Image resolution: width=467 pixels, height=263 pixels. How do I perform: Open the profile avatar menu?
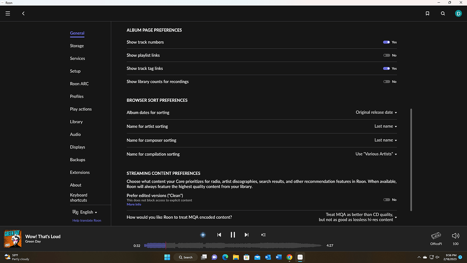(458, 13)
